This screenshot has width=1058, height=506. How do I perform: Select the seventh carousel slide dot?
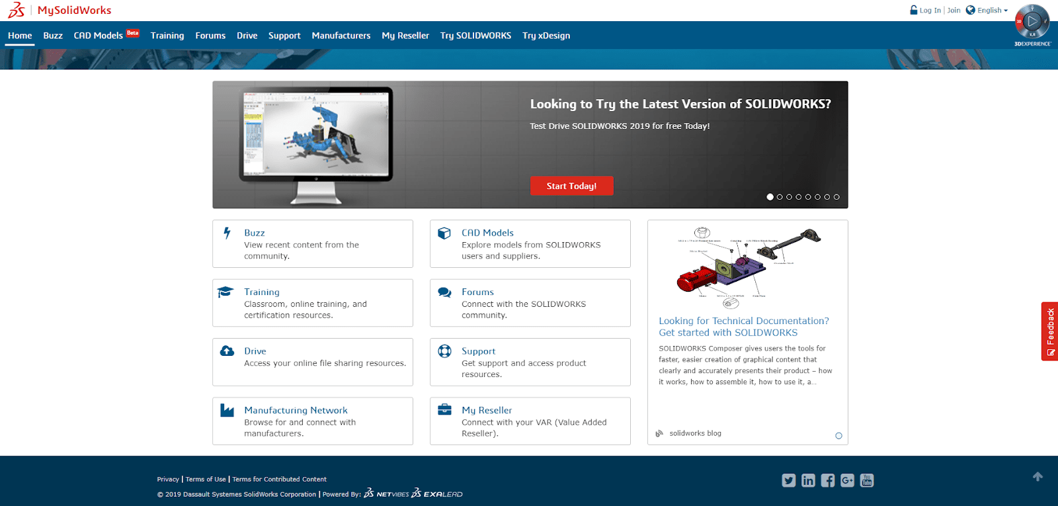[827, 196]
